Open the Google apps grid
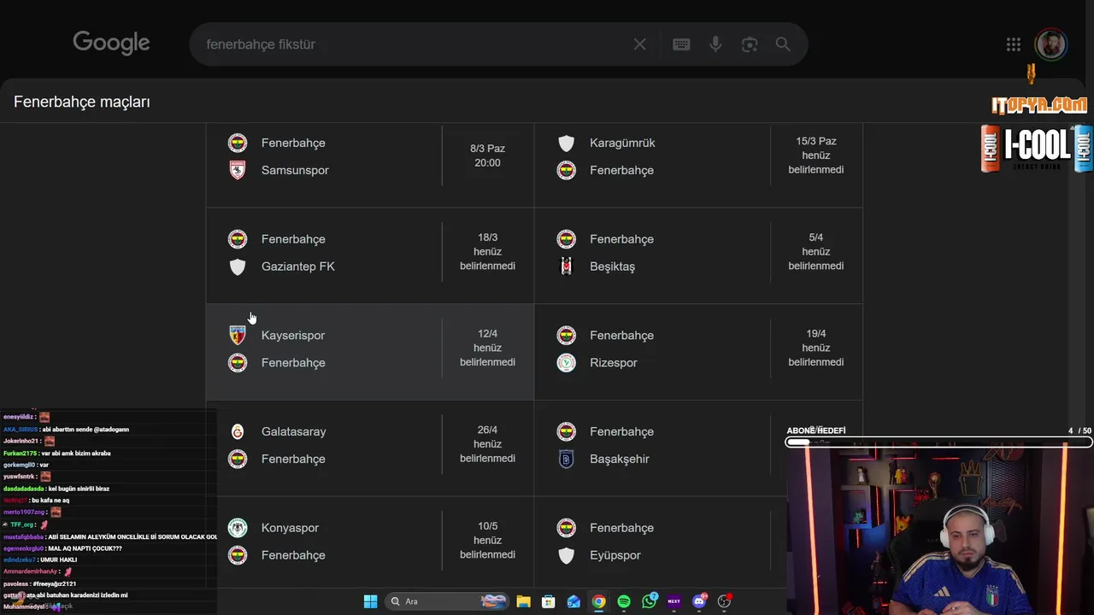The image size is (1094, 615). [x=1014, y=44]
